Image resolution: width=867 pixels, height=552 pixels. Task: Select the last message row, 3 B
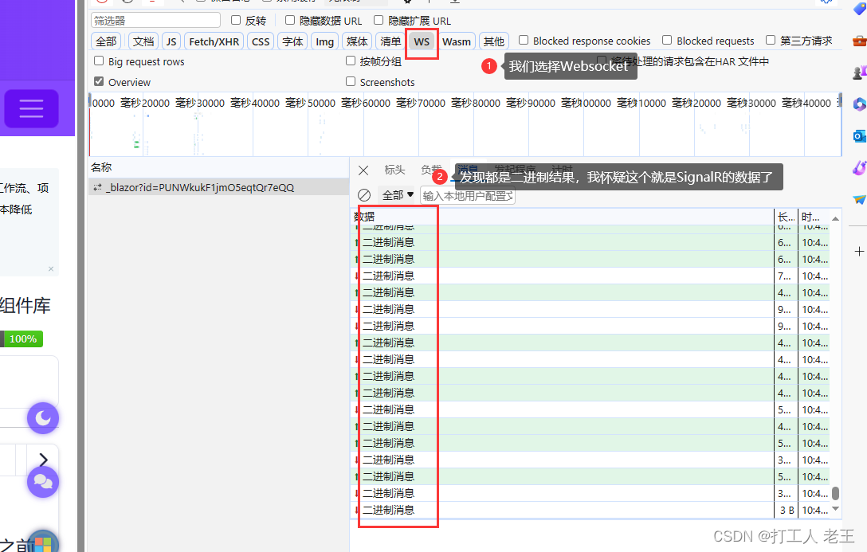590,510
